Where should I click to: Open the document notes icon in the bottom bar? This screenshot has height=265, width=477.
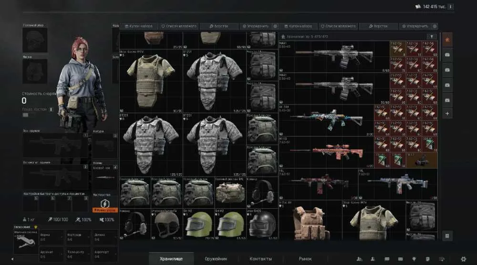coord(428,259)
